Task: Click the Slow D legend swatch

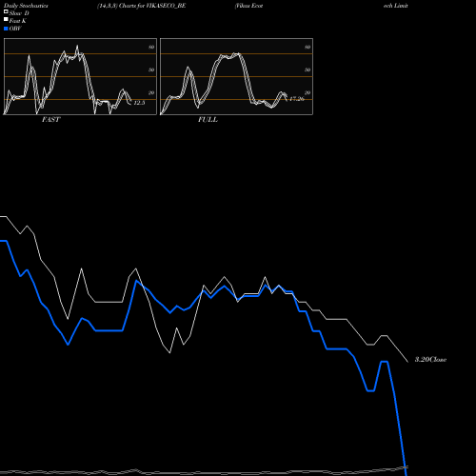Action: [6, 11]
